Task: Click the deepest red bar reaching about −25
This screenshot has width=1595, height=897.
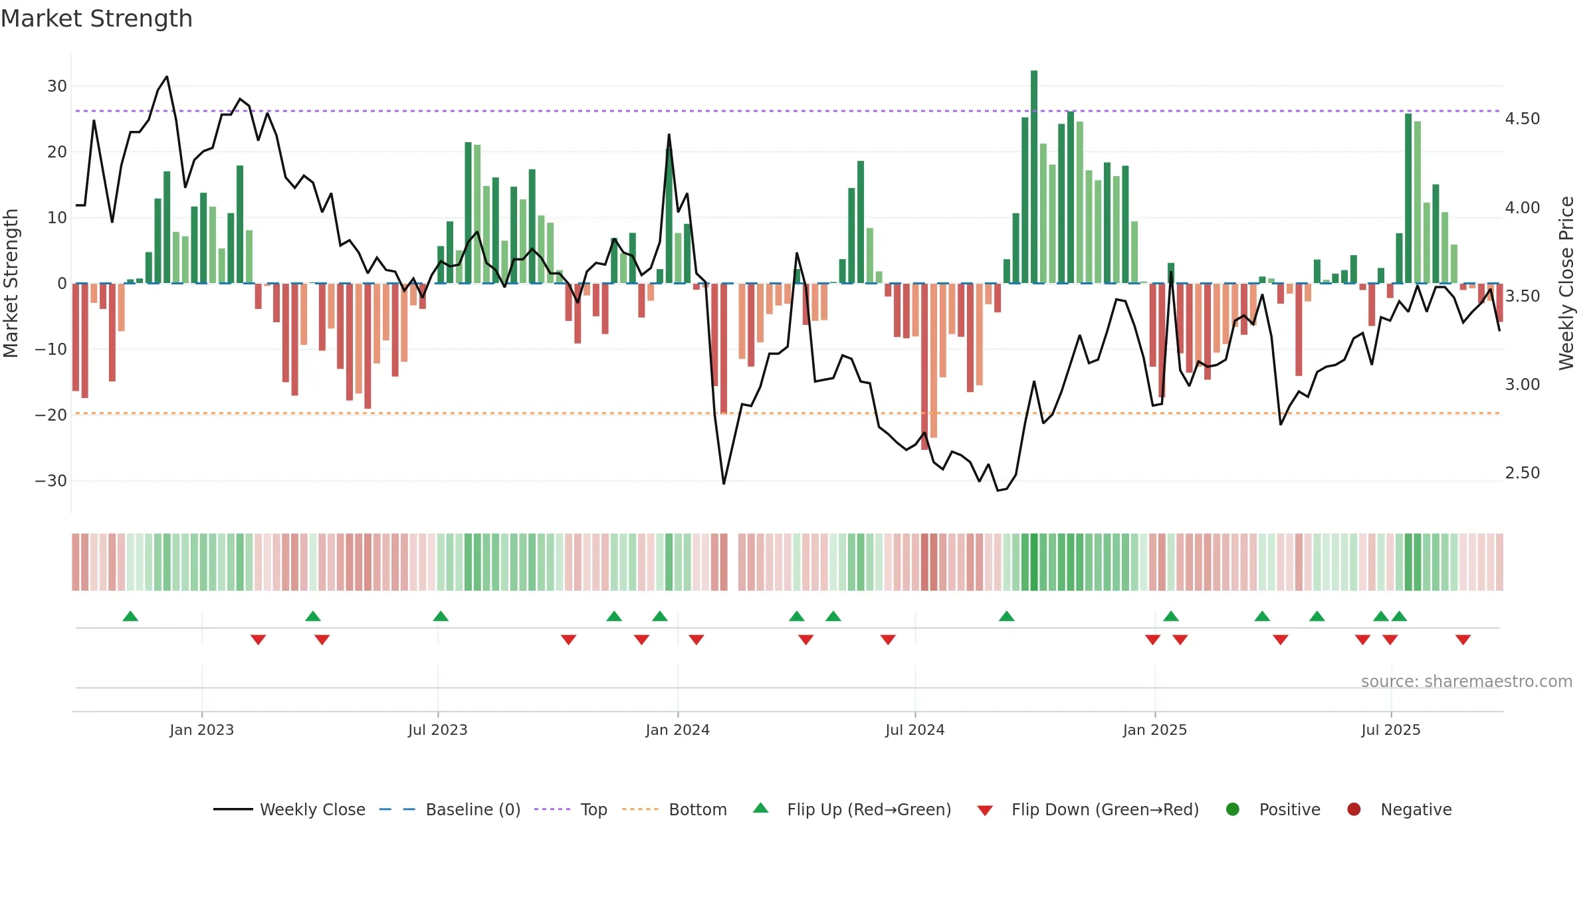Action: pyautogui.click(x=924, y=366)
